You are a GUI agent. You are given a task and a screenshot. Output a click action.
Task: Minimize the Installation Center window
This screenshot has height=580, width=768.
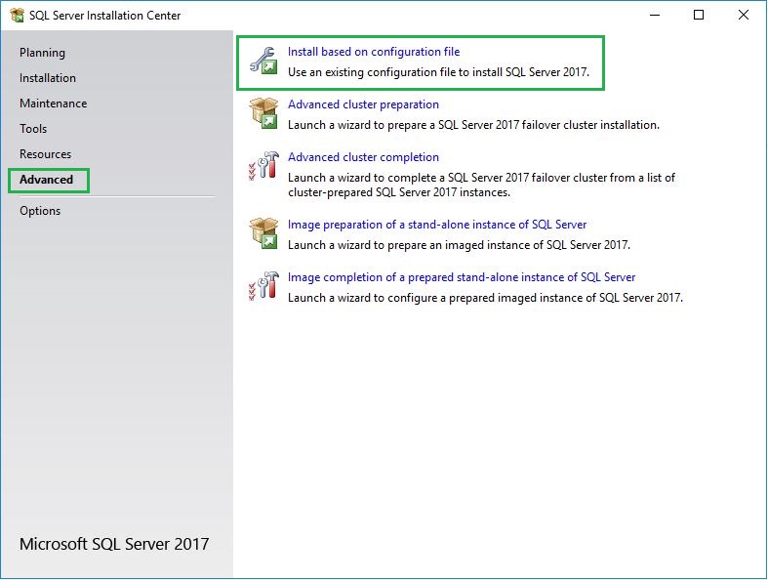click(655, 16)
